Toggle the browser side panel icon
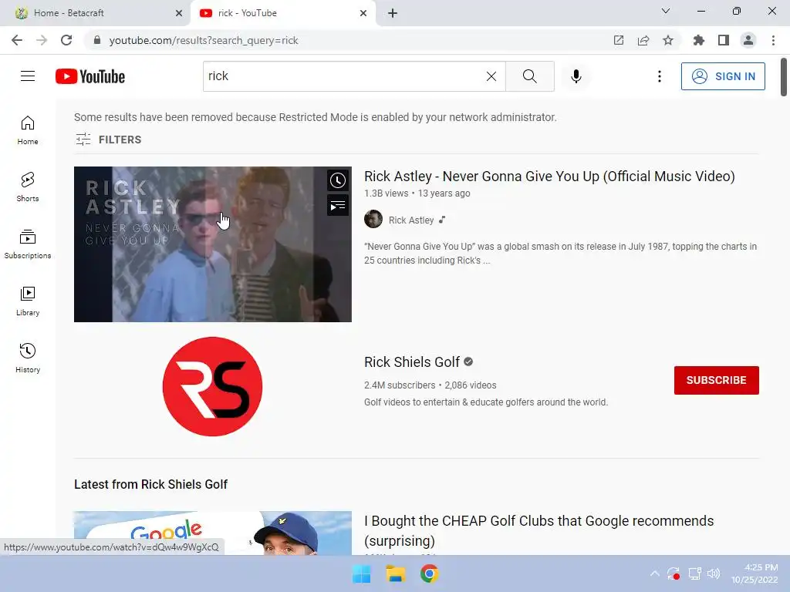 tap(723, 40)
